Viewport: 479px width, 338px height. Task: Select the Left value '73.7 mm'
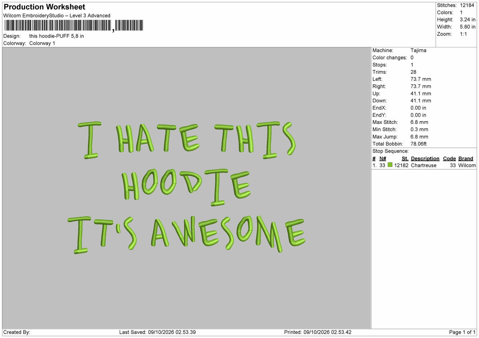coord(421,79)
